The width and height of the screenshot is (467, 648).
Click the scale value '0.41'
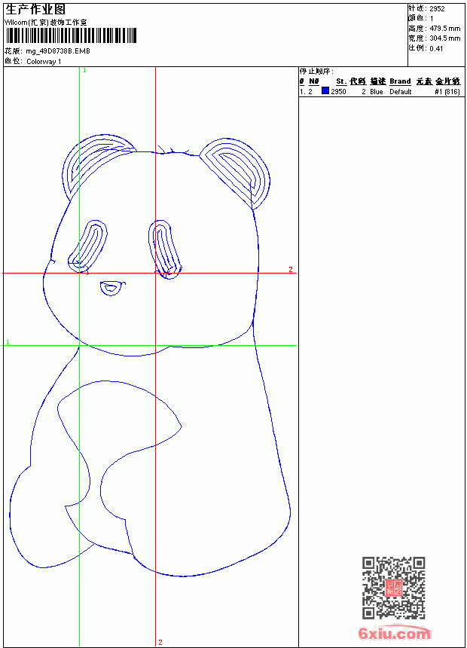[436, 49]
